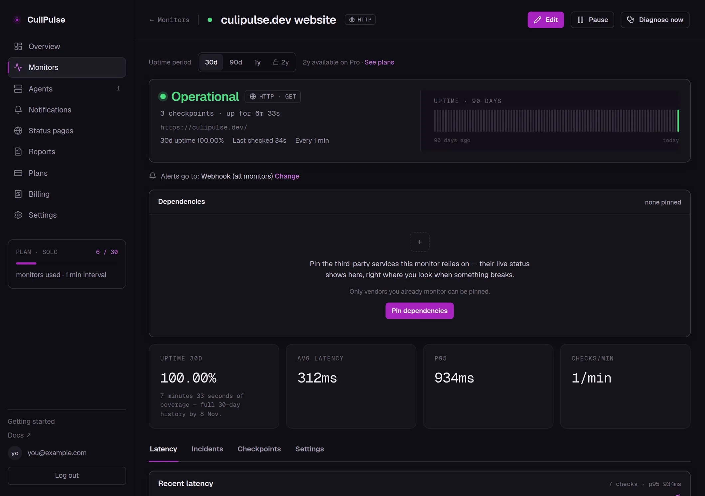Go back to Monitors via breadcrumb
705x496 pixels.
tap(169, 20)
